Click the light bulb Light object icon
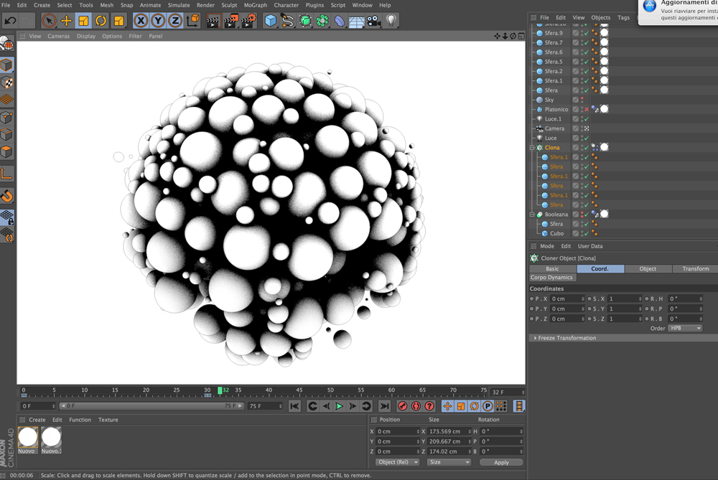The height and width of the screenshot is (480, 718). pyautogui.click(x=391, y=21)
